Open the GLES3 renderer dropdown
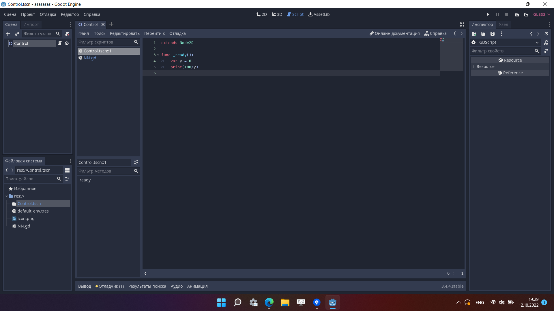 coord(542,14)
